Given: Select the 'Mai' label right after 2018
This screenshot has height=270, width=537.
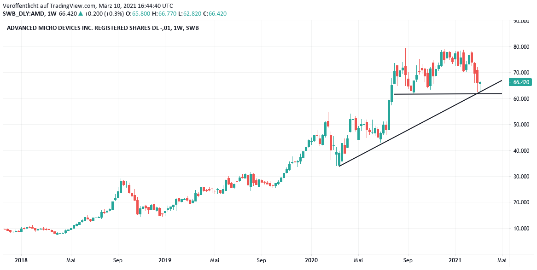Looking at the screenshot, I should (71, 260).
